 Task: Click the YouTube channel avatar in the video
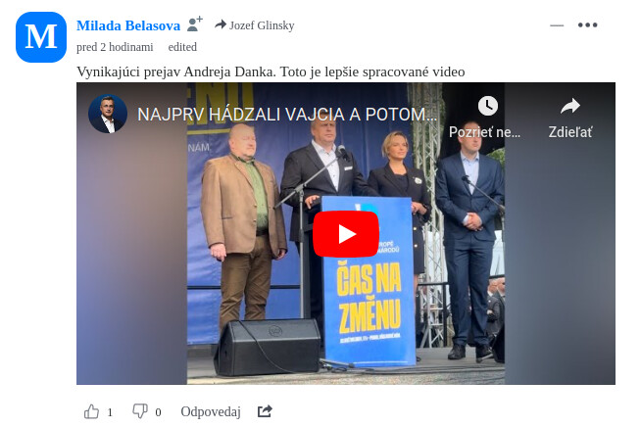pyautogui.click(x=108, y=114)
